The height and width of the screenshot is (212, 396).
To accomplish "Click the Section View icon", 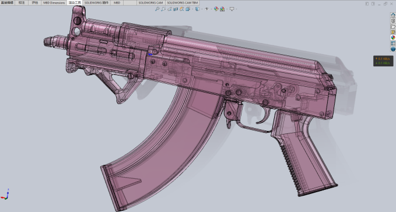I will tap(176, 9).
